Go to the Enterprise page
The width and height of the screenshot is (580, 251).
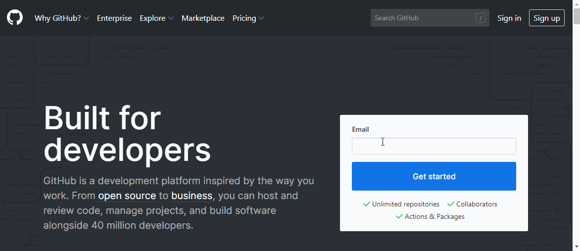click(114, 18)
